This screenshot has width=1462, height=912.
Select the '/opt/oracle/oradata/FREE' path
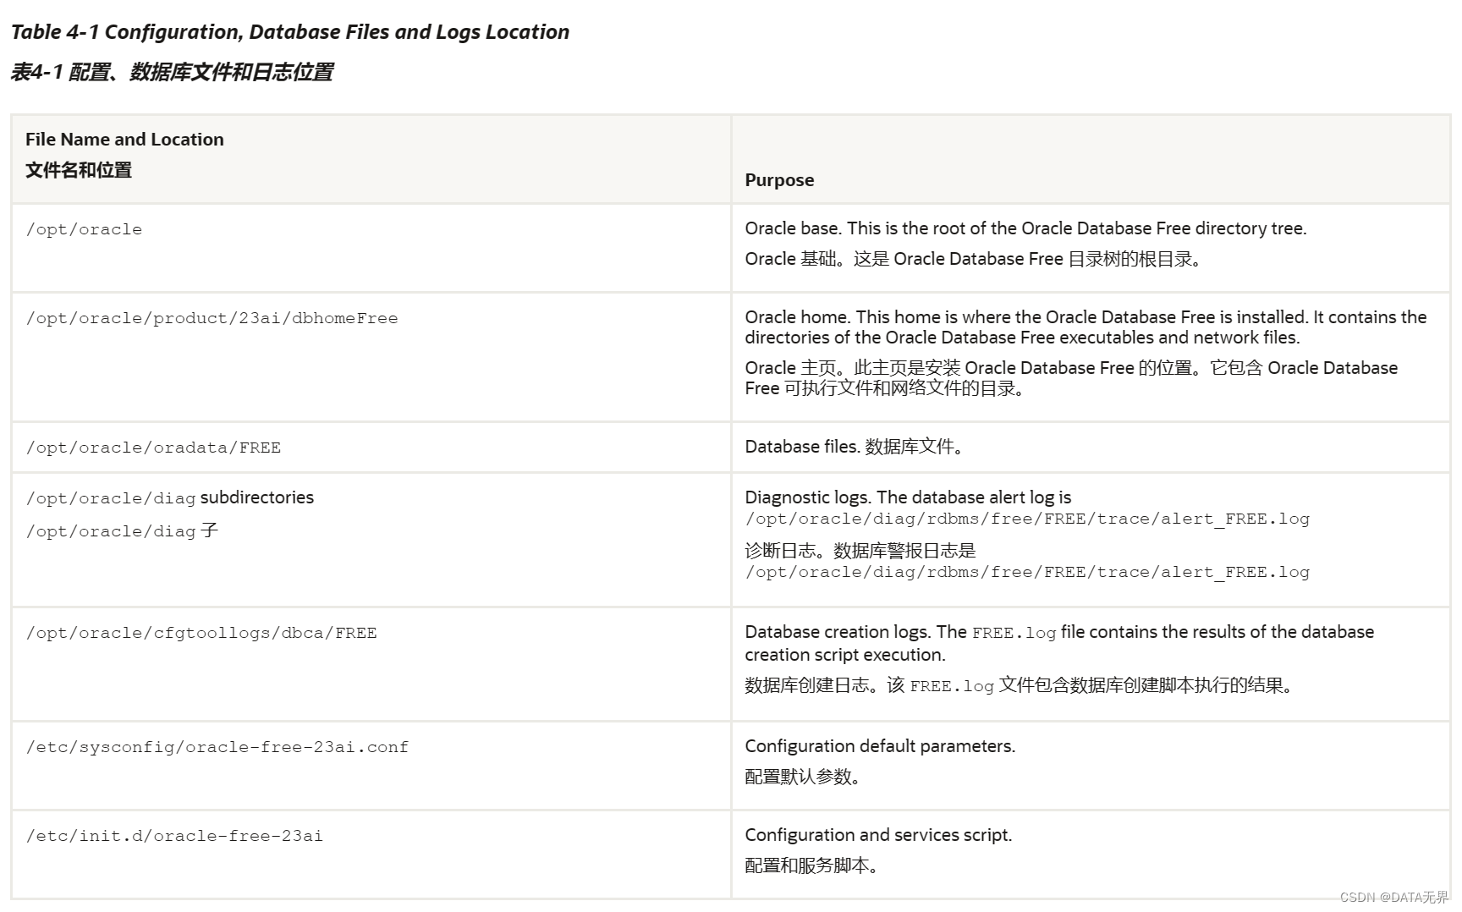pyautogui.click(x=153, y=448)
